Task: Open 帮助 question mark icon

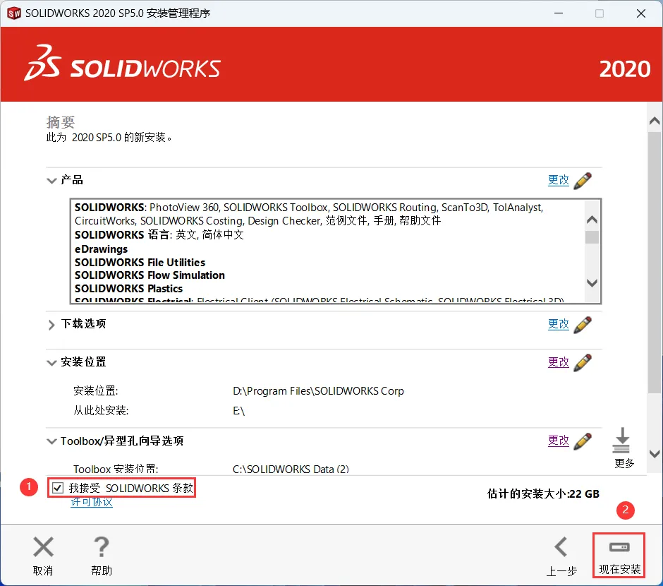Action: click(102, 546)
